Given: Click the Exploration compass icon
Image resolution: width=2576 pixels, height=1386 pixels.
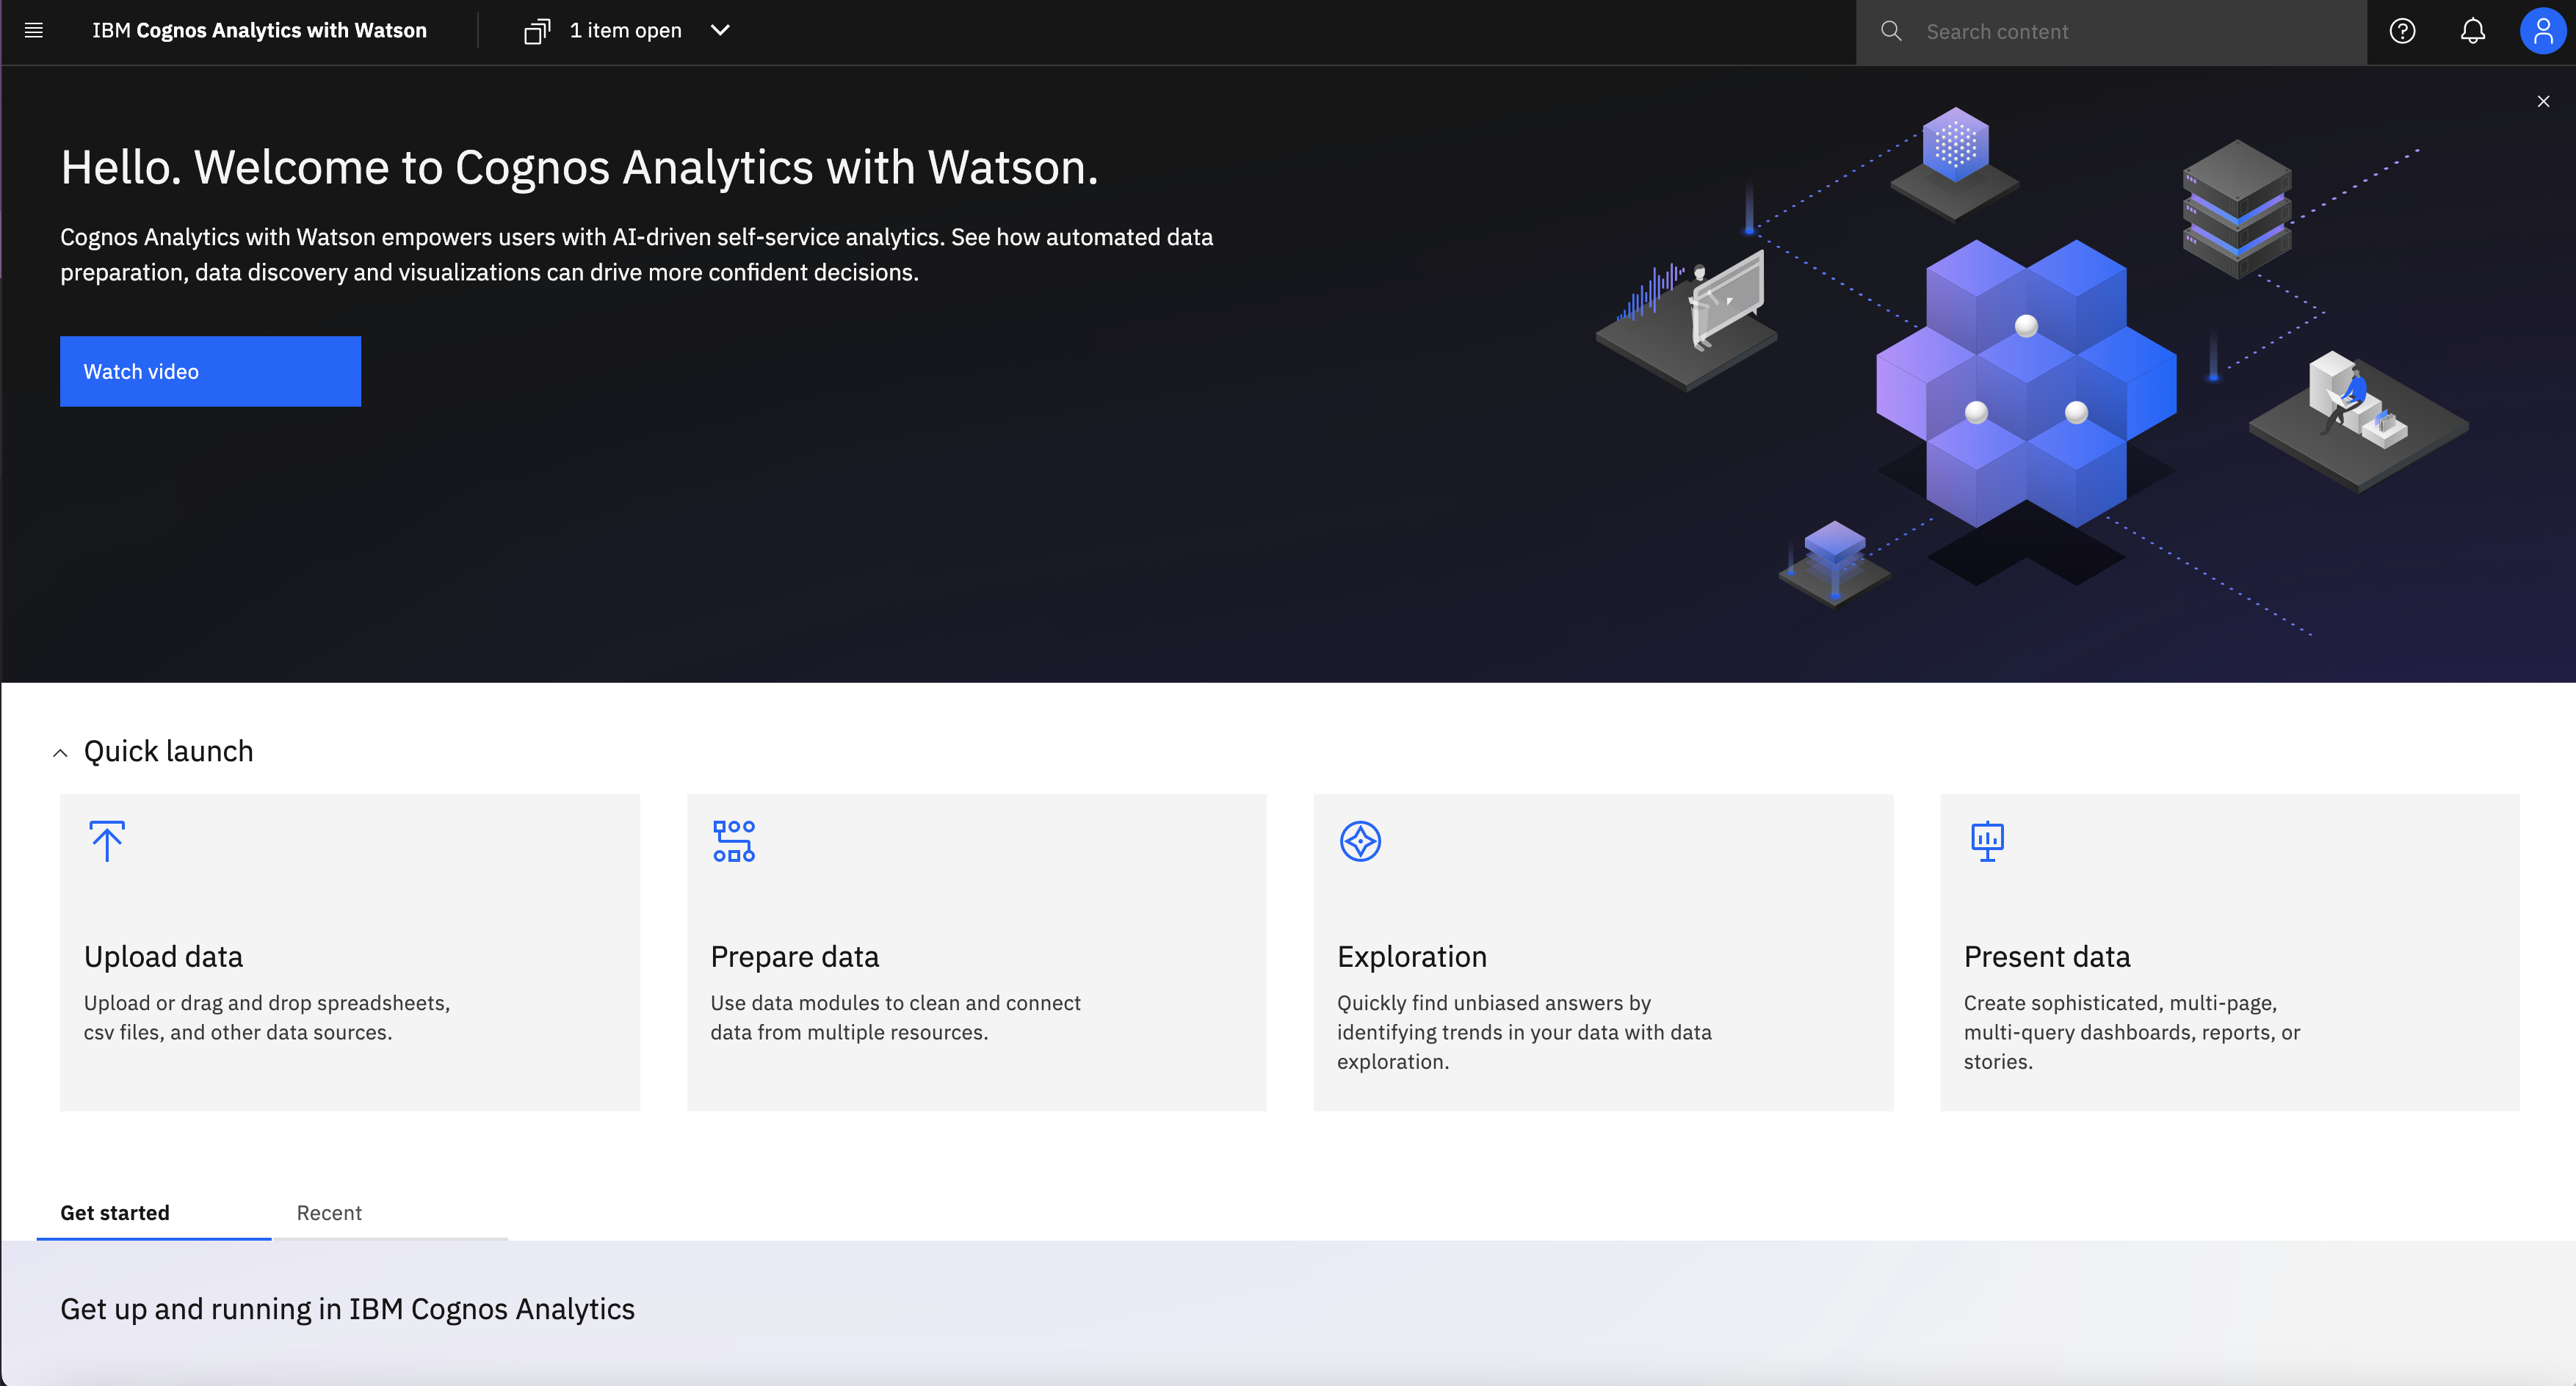Looking at the screenshot, I should 1360,841.
